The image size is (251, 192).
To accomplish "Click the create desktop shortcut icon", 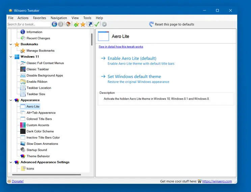I will 90,24.
